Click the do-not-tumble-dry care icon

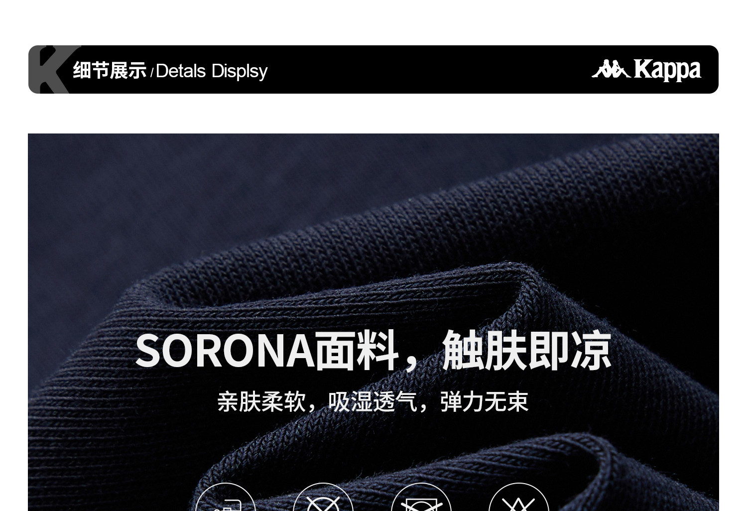(x=421, y=498)
